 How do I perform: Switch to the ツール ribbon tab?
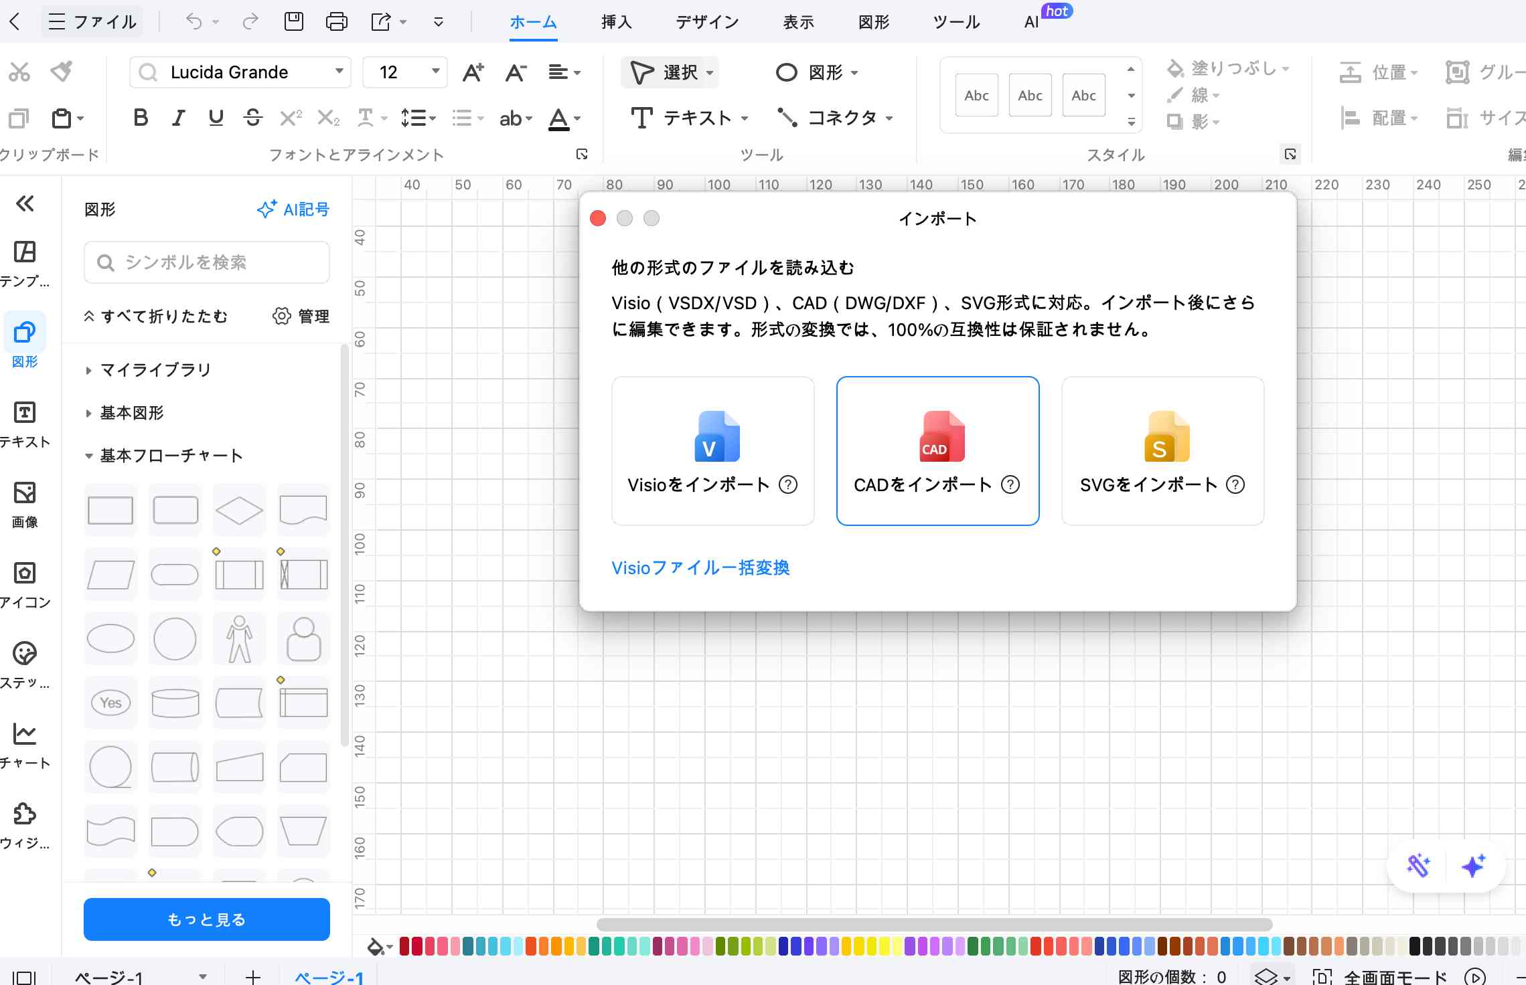click(x=957, y=22)
